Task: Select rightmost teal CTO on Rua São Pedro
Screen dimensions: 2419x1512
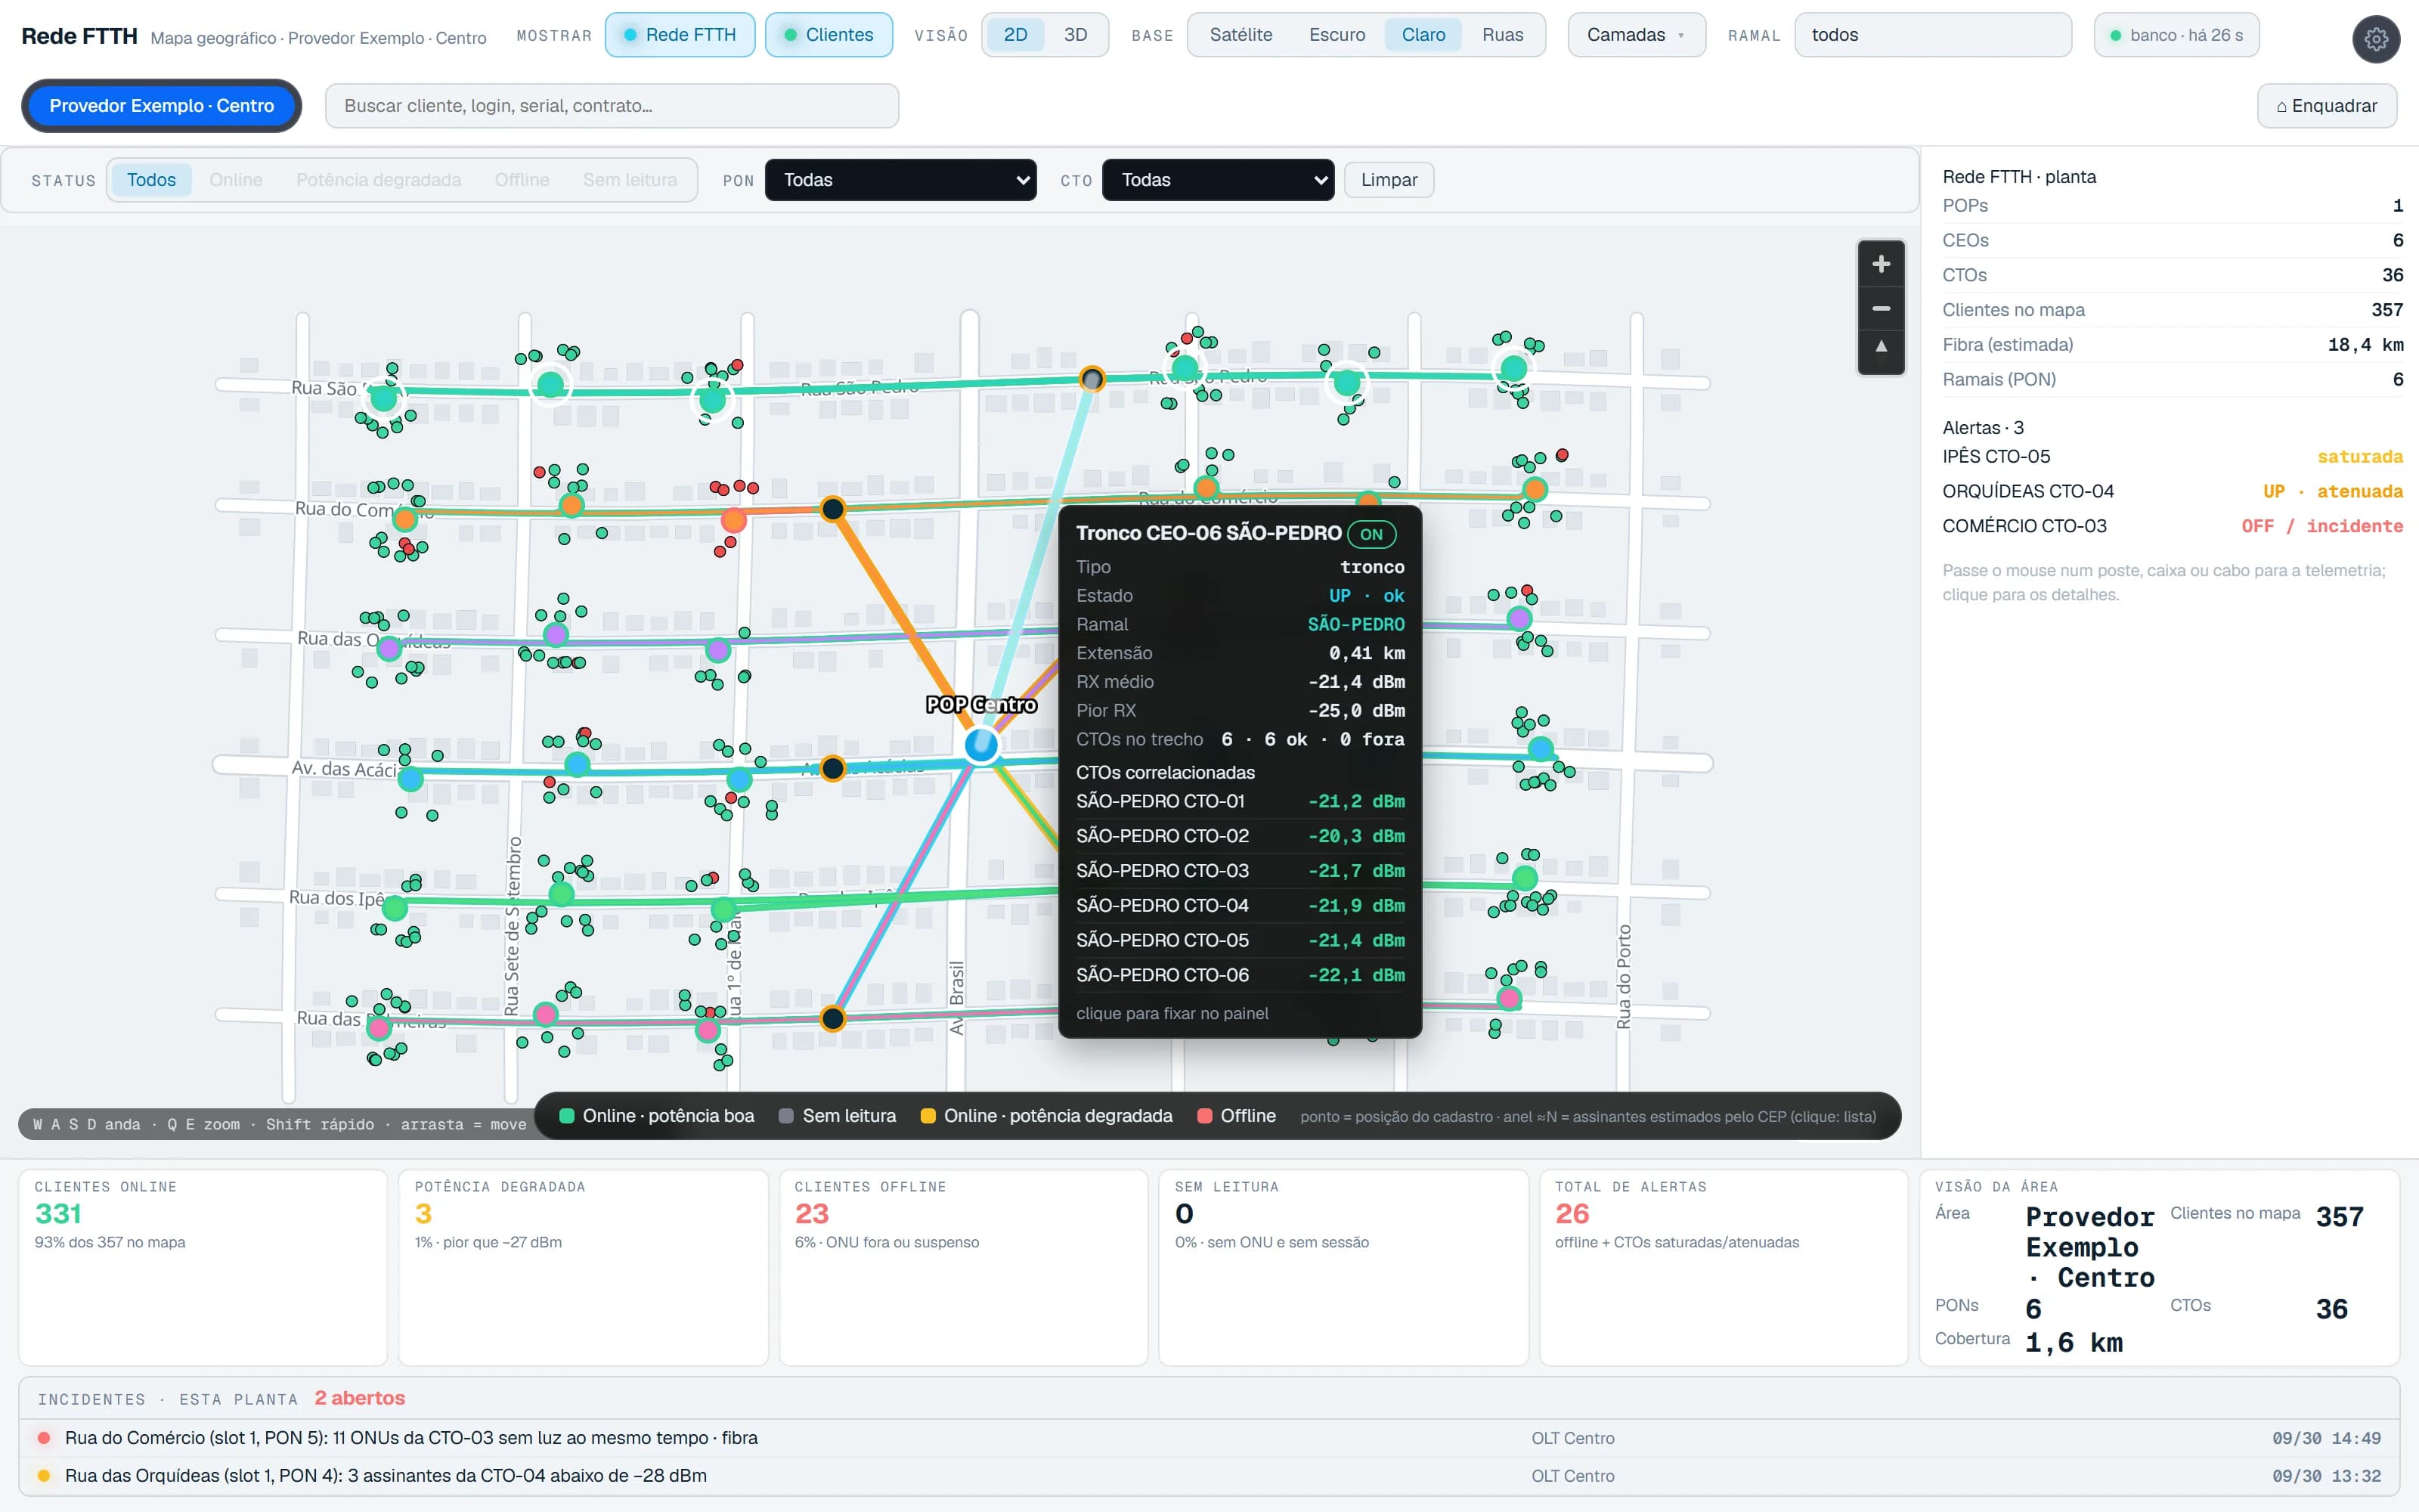Action: tap(1513, 368)
